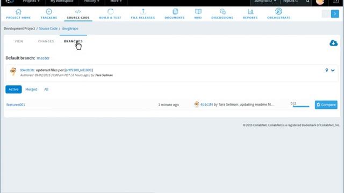Open My Workspace from the top menu
The height and width of the screenshot is (193, 344).
[62, 1]
